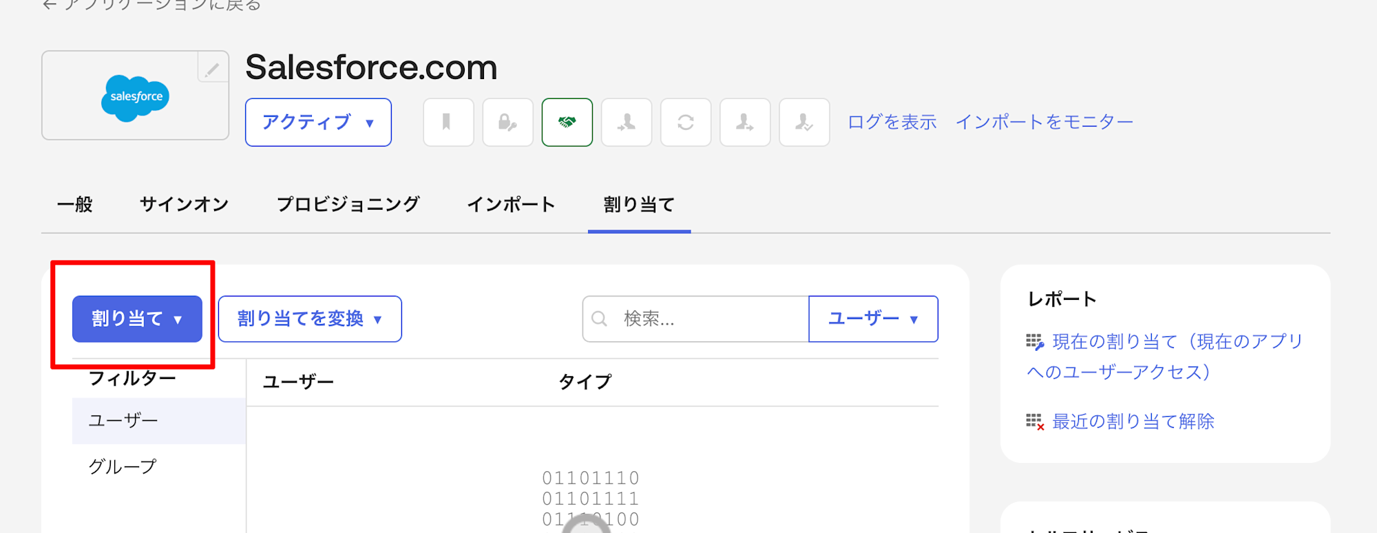Expand the blue 割り当て dropdown button
Viewport: 1377px width, 533px height.
[x=137, y=319]
